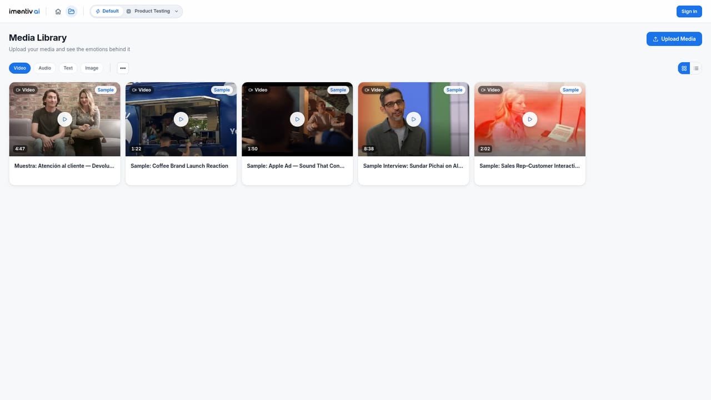Switch to grid view
The image size is (711, 400).
(x=684, y=68)
